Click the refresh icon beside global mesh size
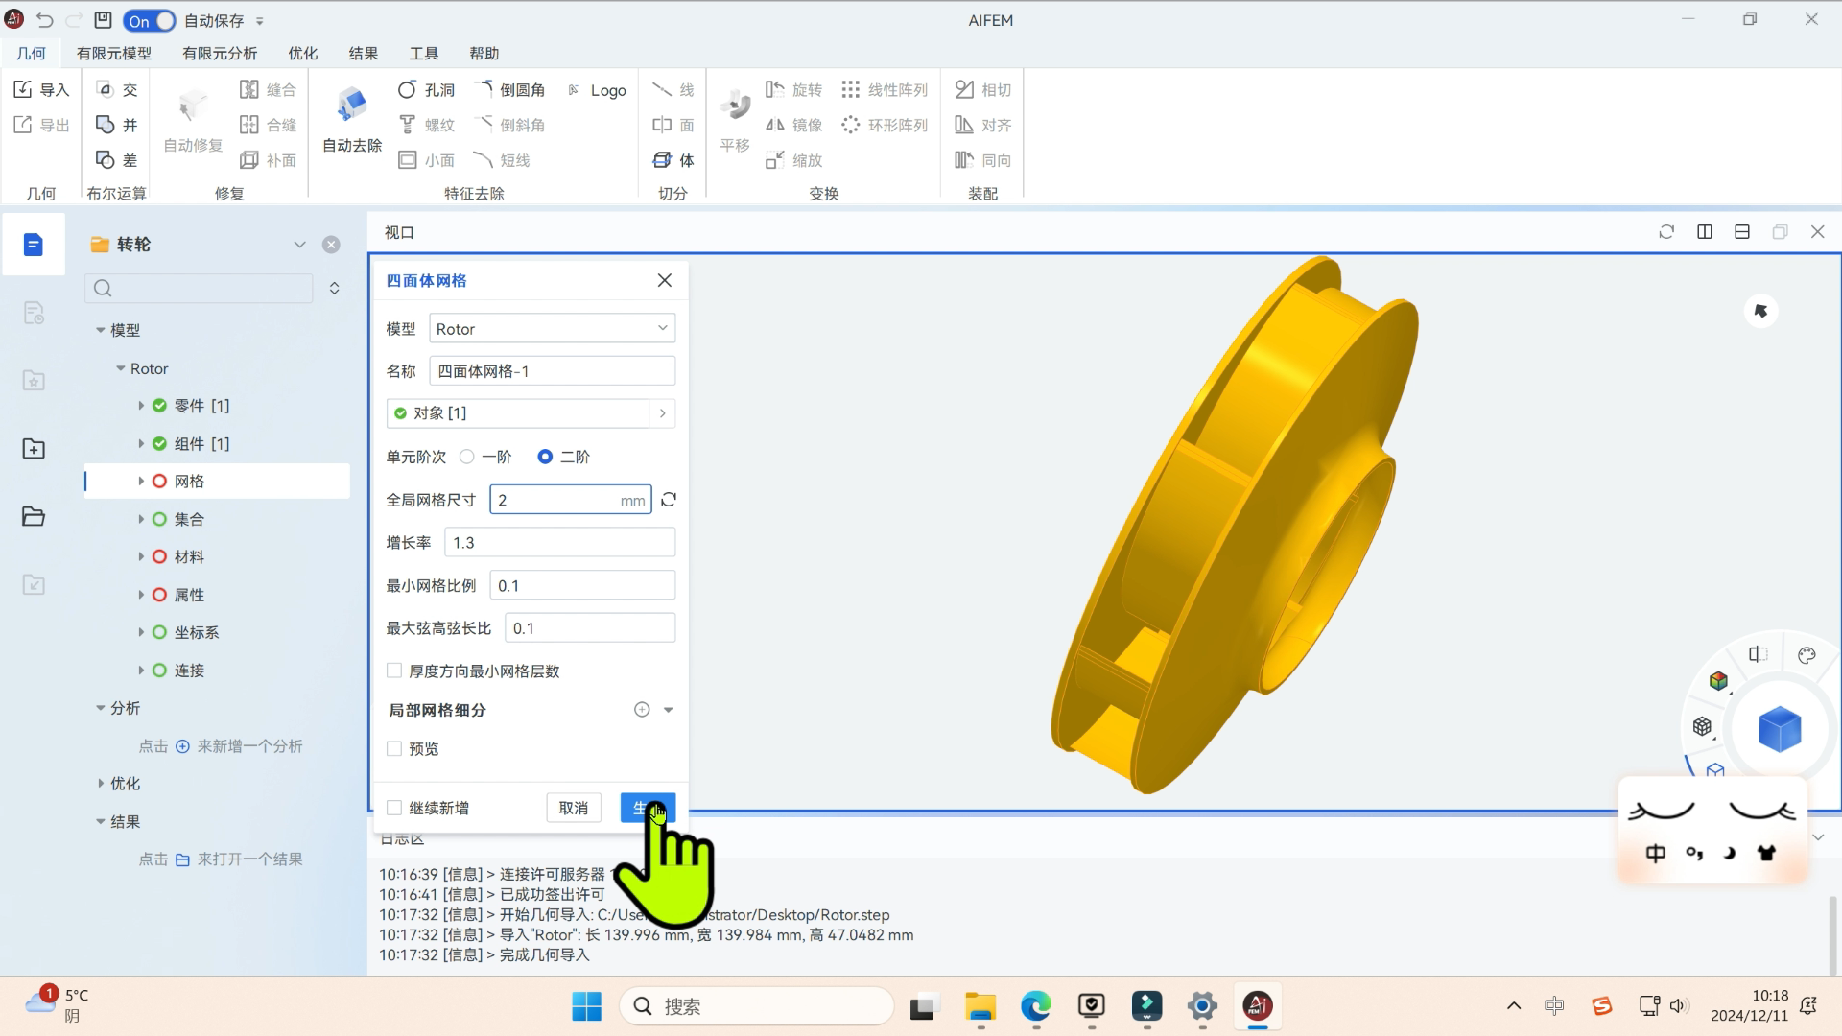 669,500
